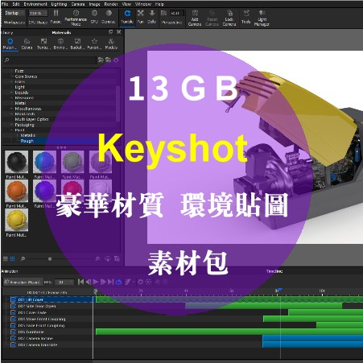Viewport: 363px width, 363px height.
Task: Toggle the Denoise toolbar button
Action: 109,16
